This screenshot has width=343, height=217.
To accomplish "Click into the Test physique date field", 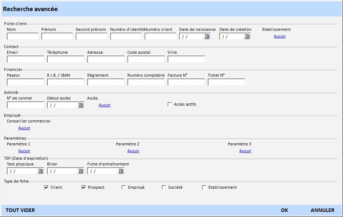I will click(22, 171).
